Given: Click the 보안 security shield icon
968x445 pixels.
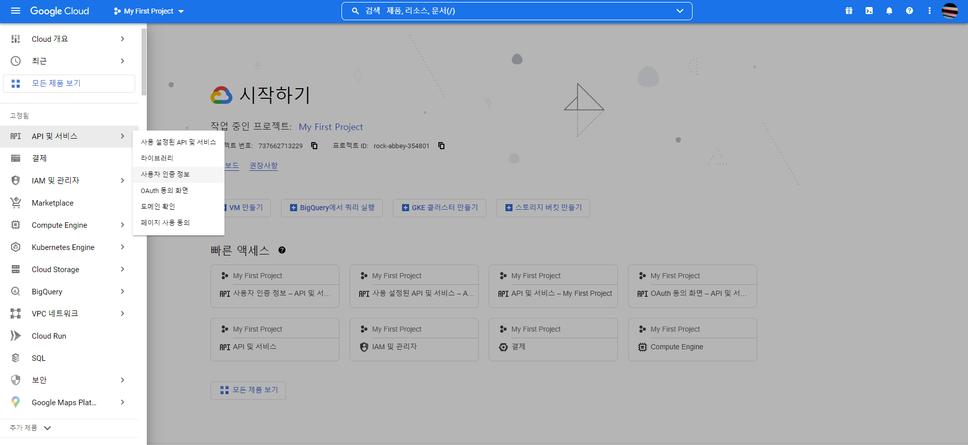Looking at the screenshot, I should click(x=16, y=380).
